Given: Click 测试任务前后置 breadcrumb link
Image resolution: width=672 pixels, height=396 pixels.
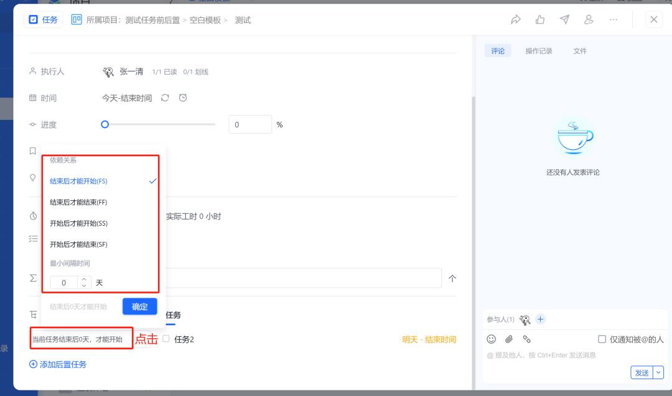Looking at the screenshot, I should (x=152, y=20).
